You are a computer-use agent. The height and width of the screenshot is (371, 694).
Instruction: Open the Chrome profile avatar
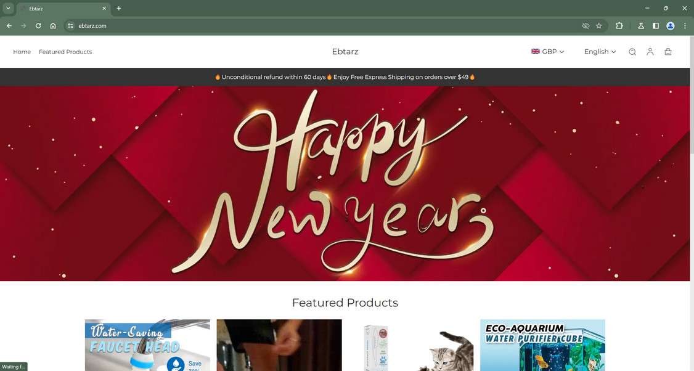pyautogui.click(x=671, y=26)
